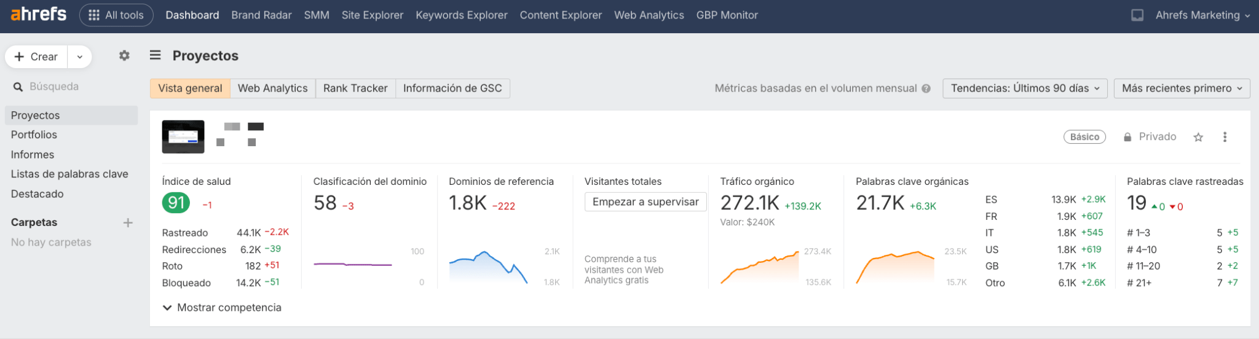This screenshot has height=339, width=1259.
Task: Click the organic traffic value 272.1K
Action: pyautogui.click(x=750, y=203)
